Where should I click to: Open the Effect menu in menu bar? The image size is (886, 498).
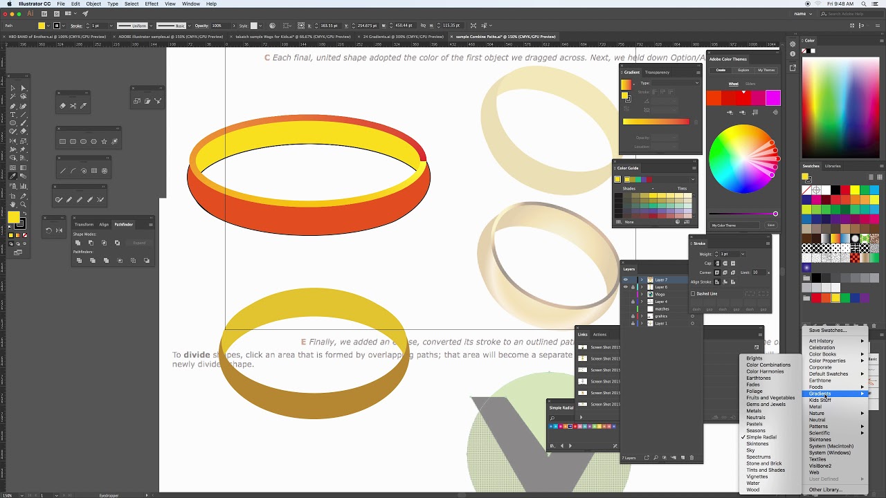[x=152, y=3]
